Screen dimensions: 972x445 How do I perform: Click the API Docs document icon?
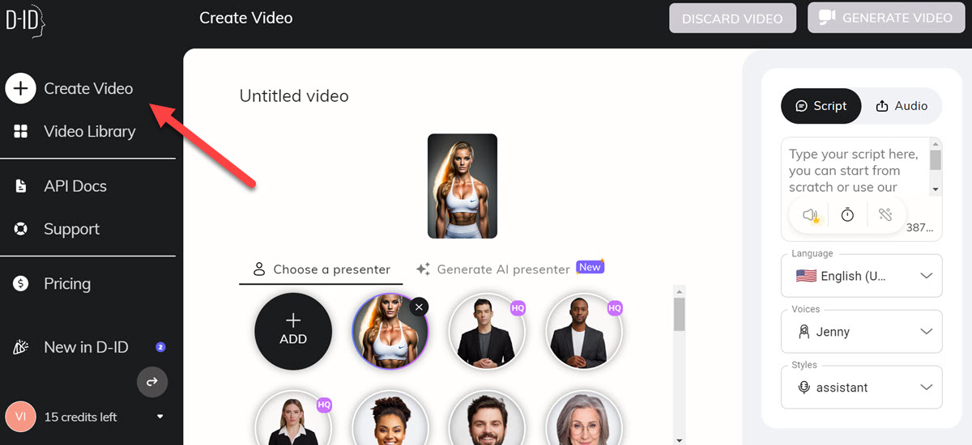point(21,186)
